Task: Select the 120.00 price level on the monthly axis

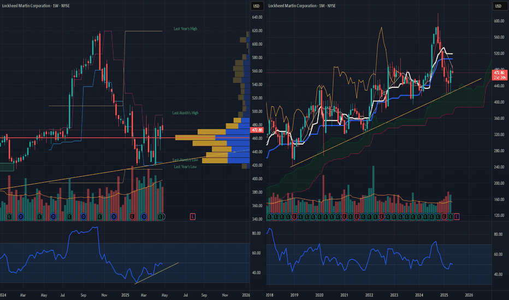Action: point(499,215)
